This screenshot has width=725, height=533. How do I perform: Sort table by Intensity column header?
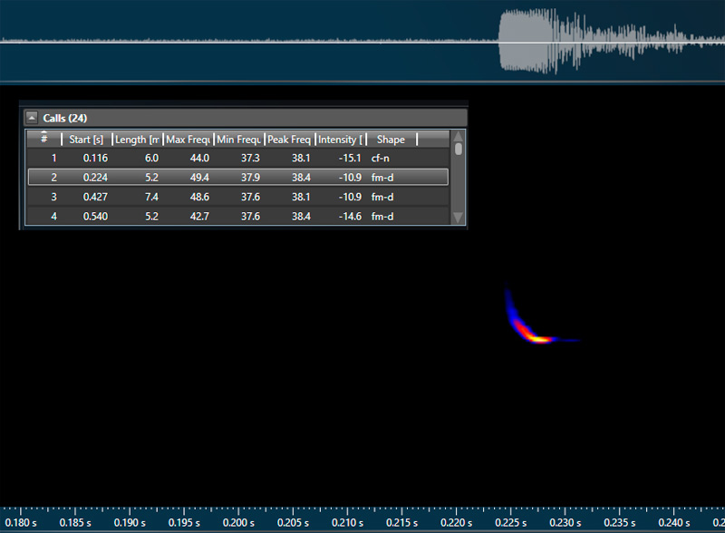tap(341, 140)
